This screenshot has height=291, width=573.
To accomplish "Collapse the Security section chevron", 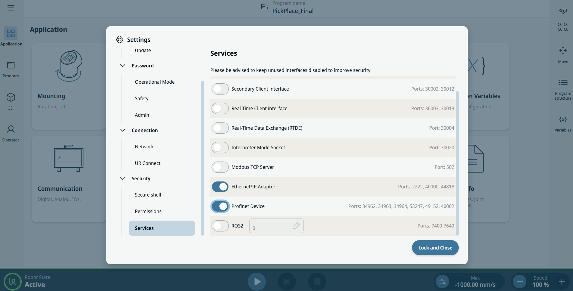I will pyautogui.click(x=123, y=178).
